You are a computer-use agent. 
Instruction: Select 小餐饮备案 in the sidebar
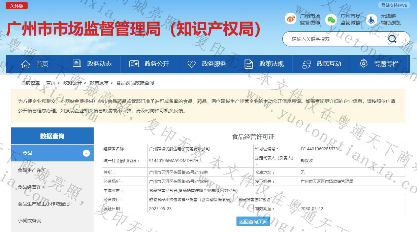(29, 221)
